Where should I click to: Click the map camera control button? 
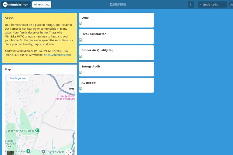point(69,152)
